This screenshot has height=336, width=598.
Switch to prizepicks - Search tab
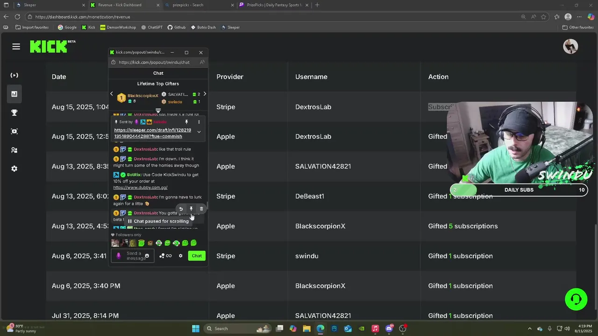coord(200,5)
